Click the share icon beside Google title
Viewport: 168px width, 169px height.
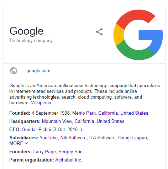tap(99, 32)
